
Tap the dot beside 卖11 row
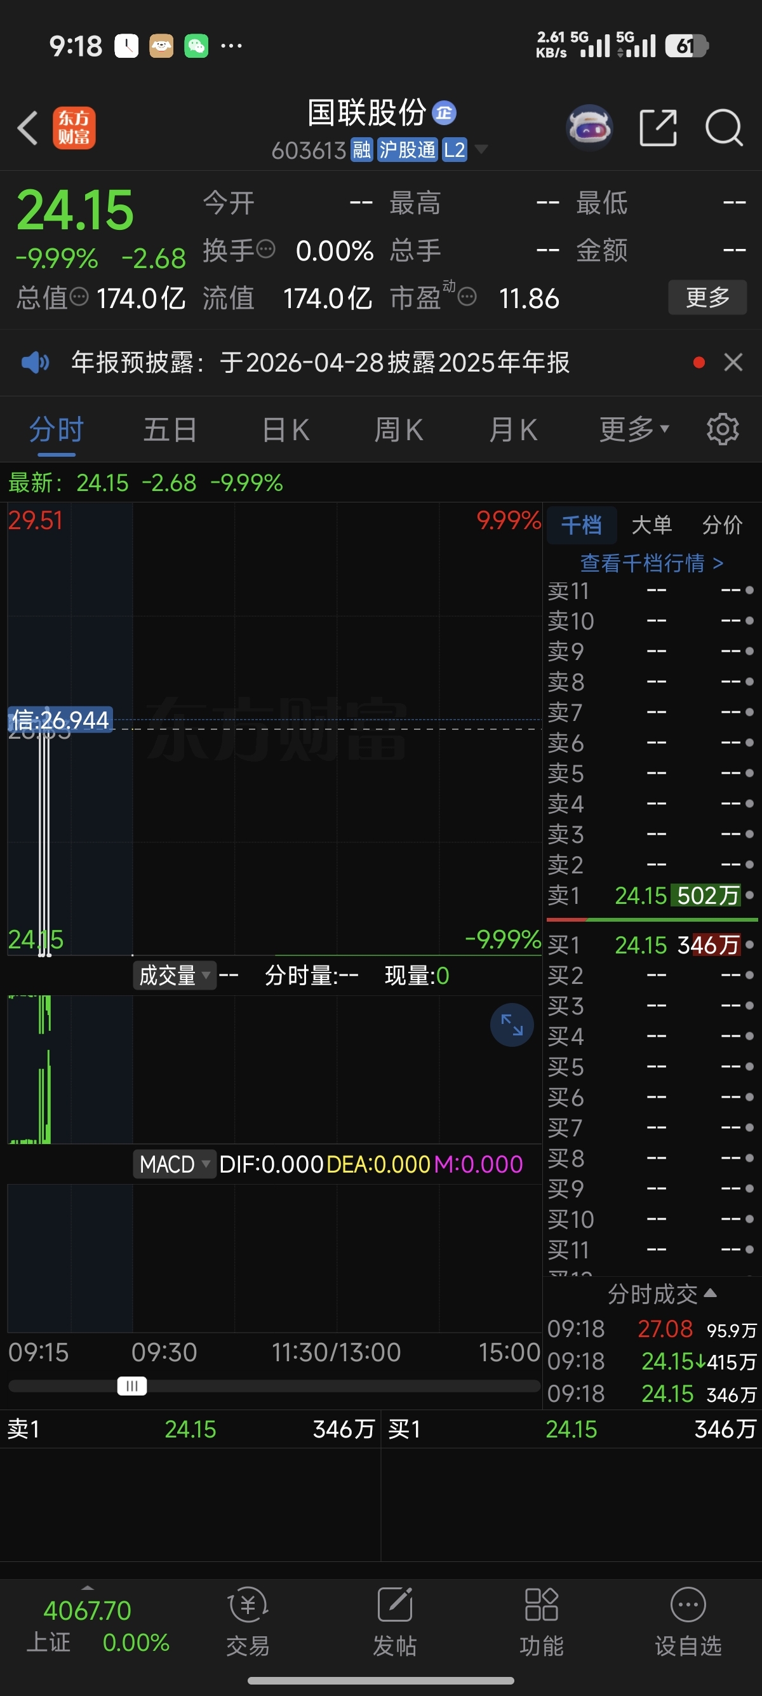[749, 591]
